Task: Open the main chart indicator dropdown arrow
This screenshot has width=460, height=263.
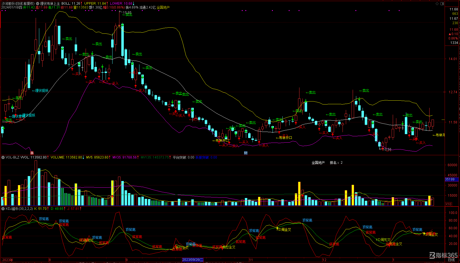Action: pos(38,4)
